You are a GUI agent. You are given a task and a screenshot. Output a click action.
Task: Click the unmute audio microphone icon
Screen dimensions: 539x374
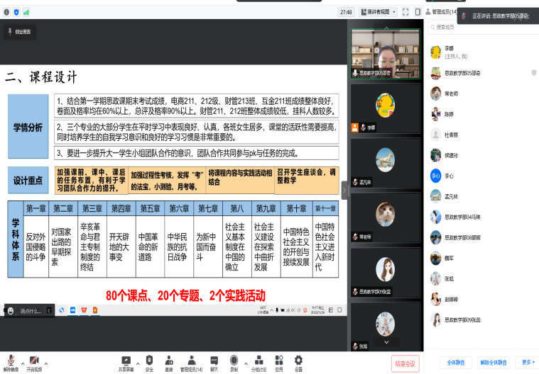coord(11,360)
